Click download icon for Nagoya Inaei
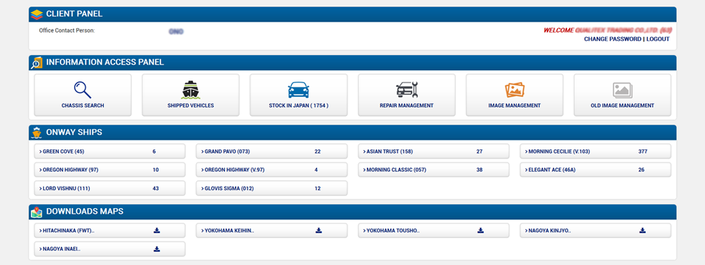Screen dimensions: 705x265 click(x=157, y=249)
